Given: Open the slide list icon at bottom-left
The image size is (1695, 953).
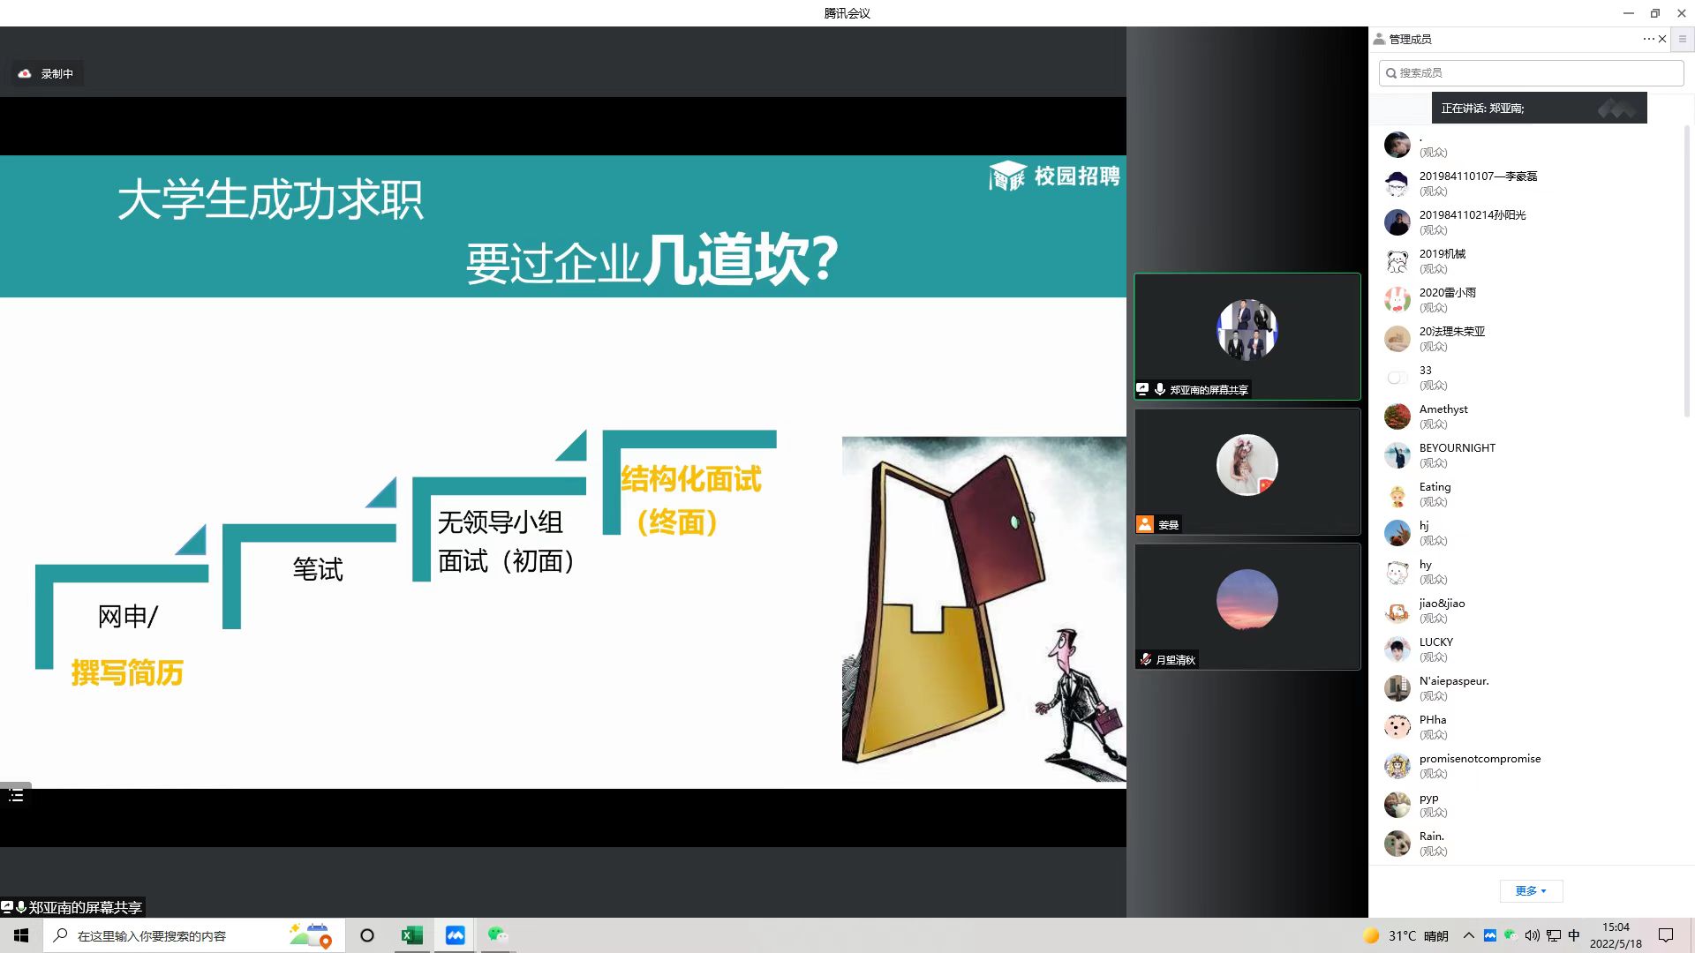Looking at the screenshot, I should click(x=16, y=796).
